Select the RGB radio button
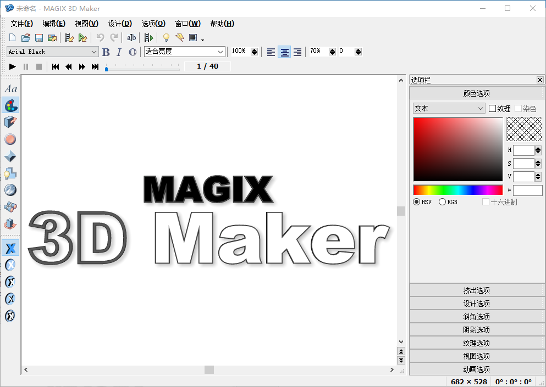The height and width of the screenshot is (387, 546). (x=442, y=202)
